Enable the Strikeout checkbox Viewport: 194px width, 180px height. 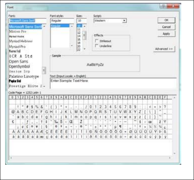[x=97, y=41]
